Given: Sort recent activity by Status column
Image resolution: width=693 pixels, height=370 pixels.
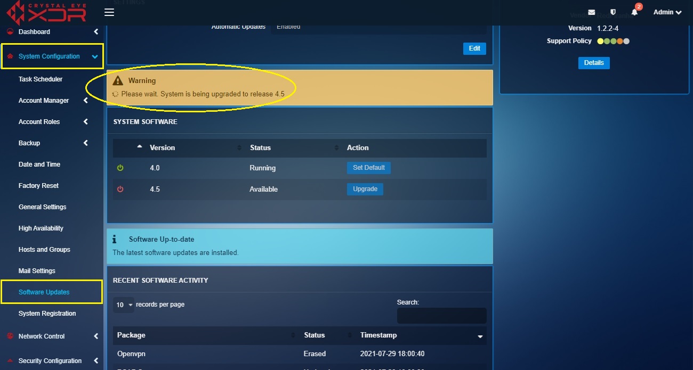Looking at the screenshot, I should (x=327, y=335).
